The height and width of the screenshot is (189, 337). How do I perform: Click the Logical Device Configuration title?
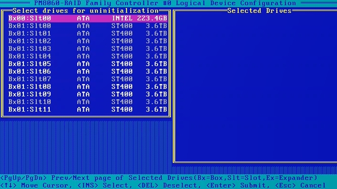point(236,3)
